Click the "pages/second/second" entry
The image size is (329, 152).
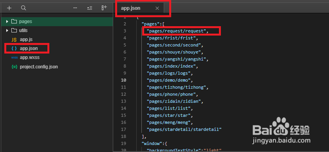pos(175,45)
